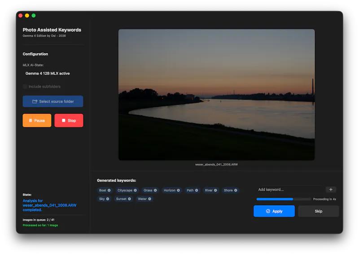This screenshot has height=255, width=359.
Task: Click the Photo Assisted Keywords title
Action: 52,30
